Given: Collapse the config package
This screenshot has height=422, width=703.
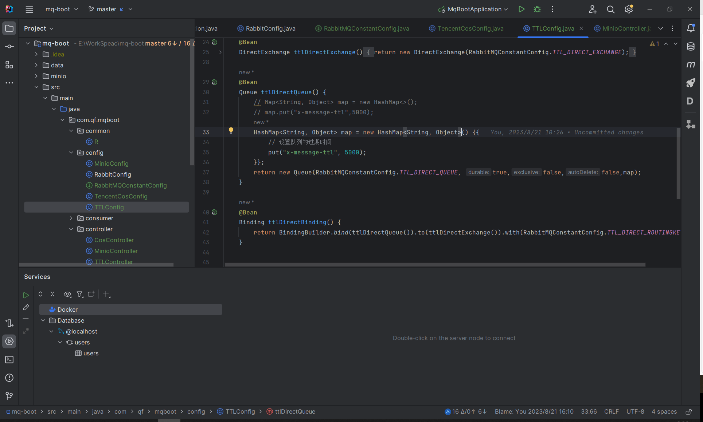Looking at the screenshot, I should (x=71, y=153).
